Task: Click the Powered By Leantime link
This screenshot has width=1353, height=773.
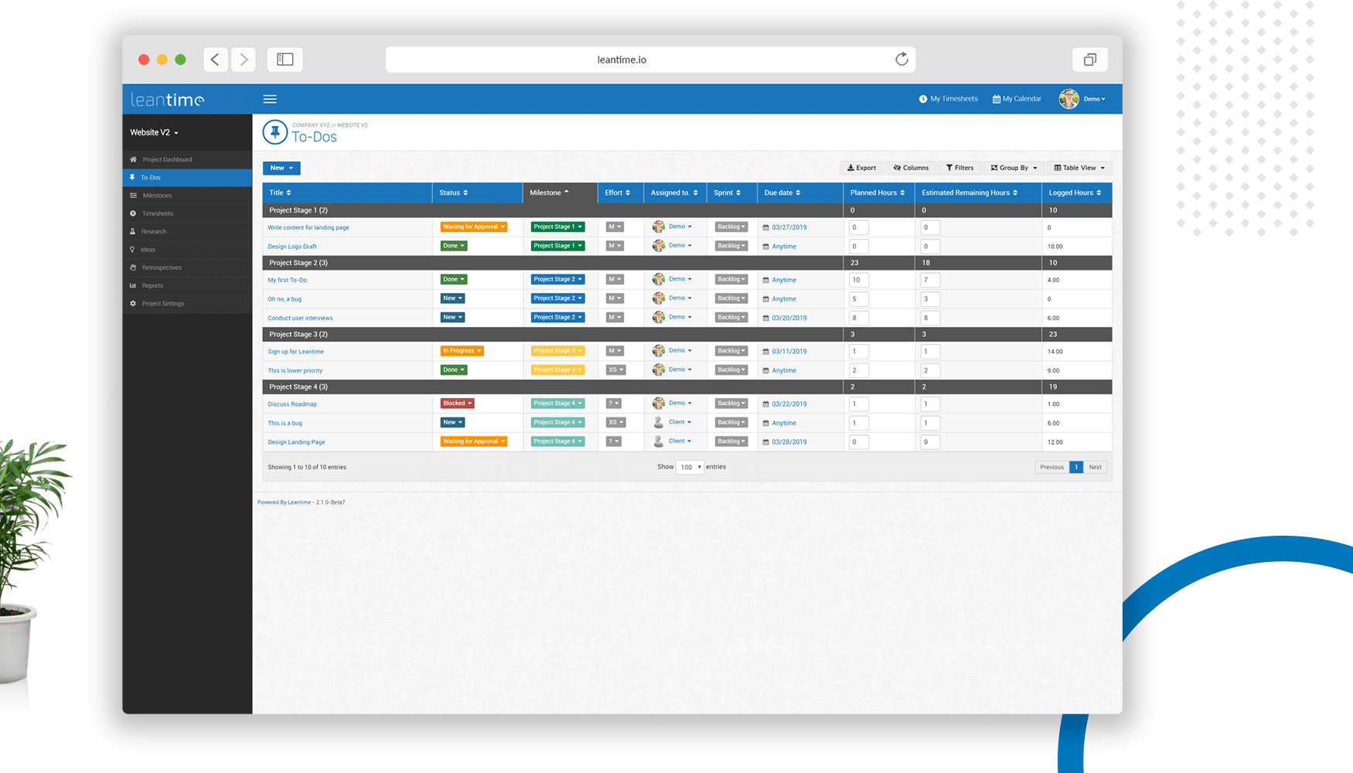Action: [285, 502]
